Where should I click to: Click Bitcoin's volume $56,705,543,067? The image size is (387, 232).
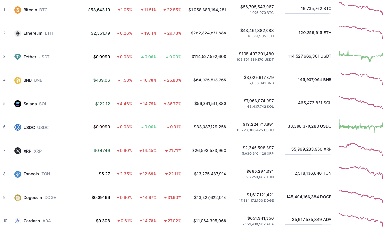click(x=257, y=7)
